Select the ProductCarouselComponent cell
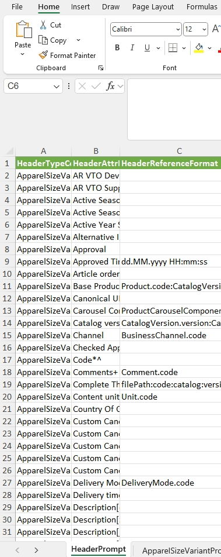This screenshot has width=221, height=557. tap(170, 311)
